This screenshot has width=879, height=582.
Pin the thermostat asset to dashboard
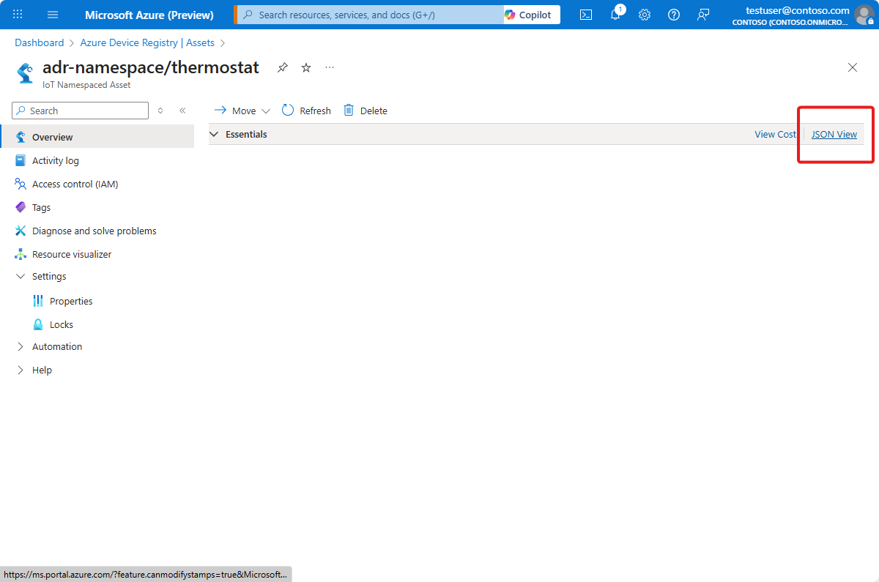283,67
